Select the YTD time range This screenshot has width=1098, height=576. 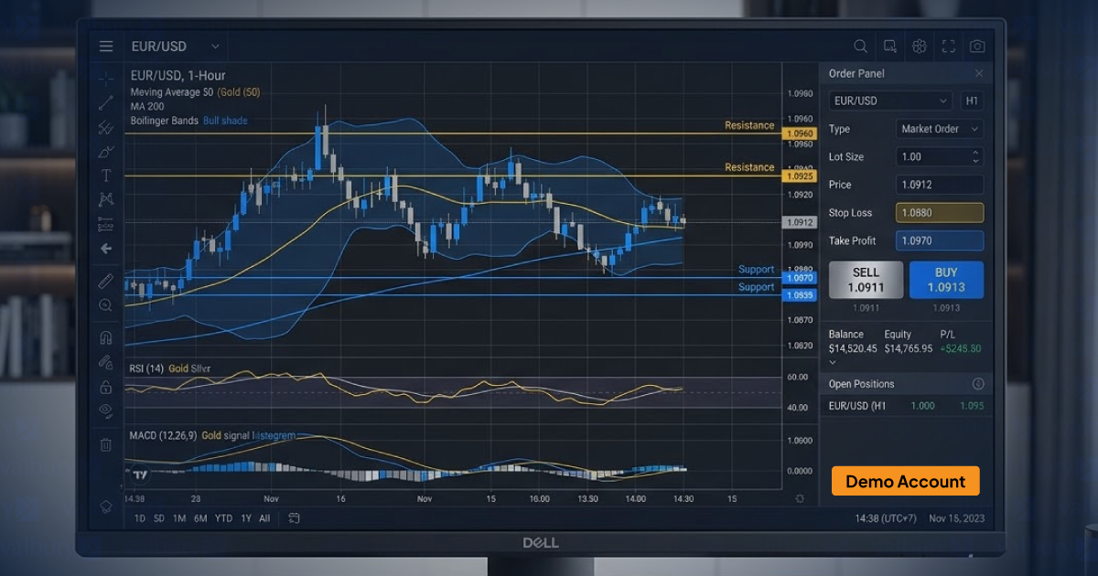click(223, 518)
